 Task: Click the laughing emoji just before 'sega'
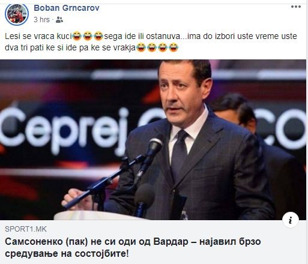98,36
